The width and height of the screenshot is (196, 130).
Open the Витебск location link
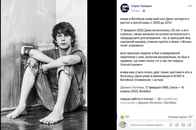[170, 103]
